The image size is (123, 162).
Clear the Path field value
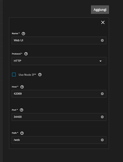[x=102, y=140]
